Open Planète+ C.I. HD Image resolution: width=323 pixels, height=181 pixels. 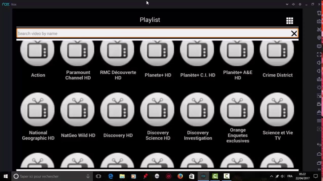(x=198, y=60)
